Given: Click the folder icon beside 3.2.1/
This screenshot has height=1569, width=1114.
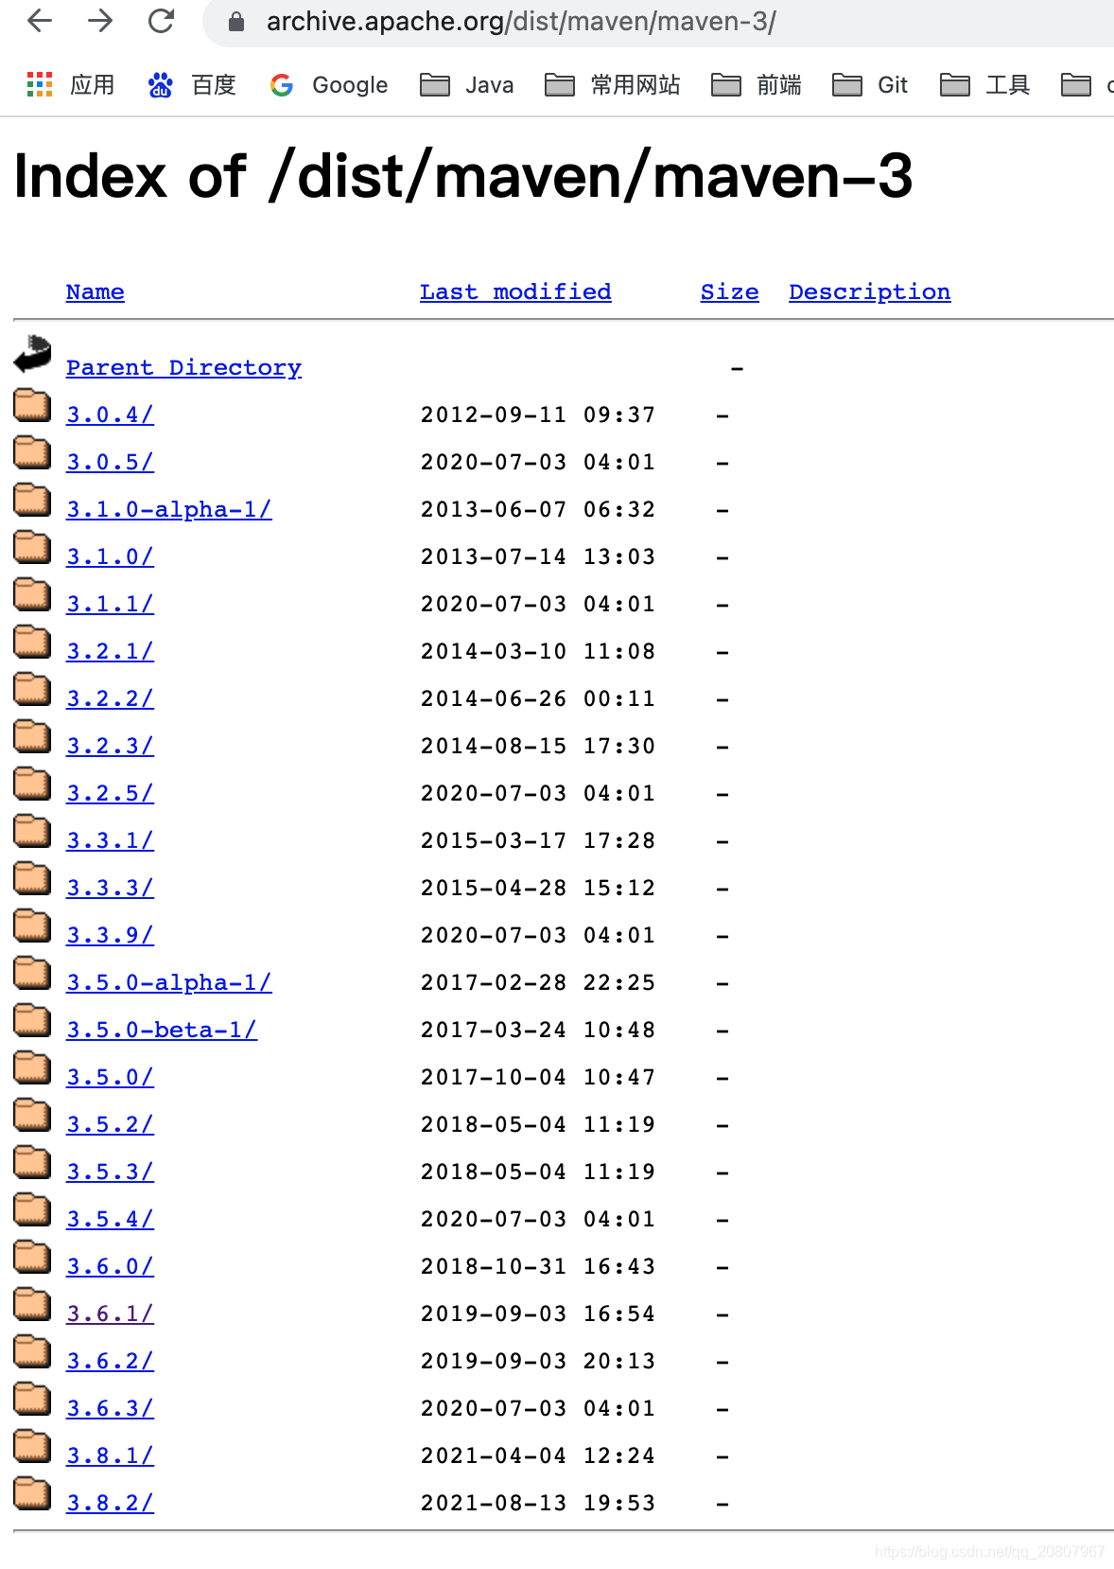Looking at the screenshot, I should (32, 641).
